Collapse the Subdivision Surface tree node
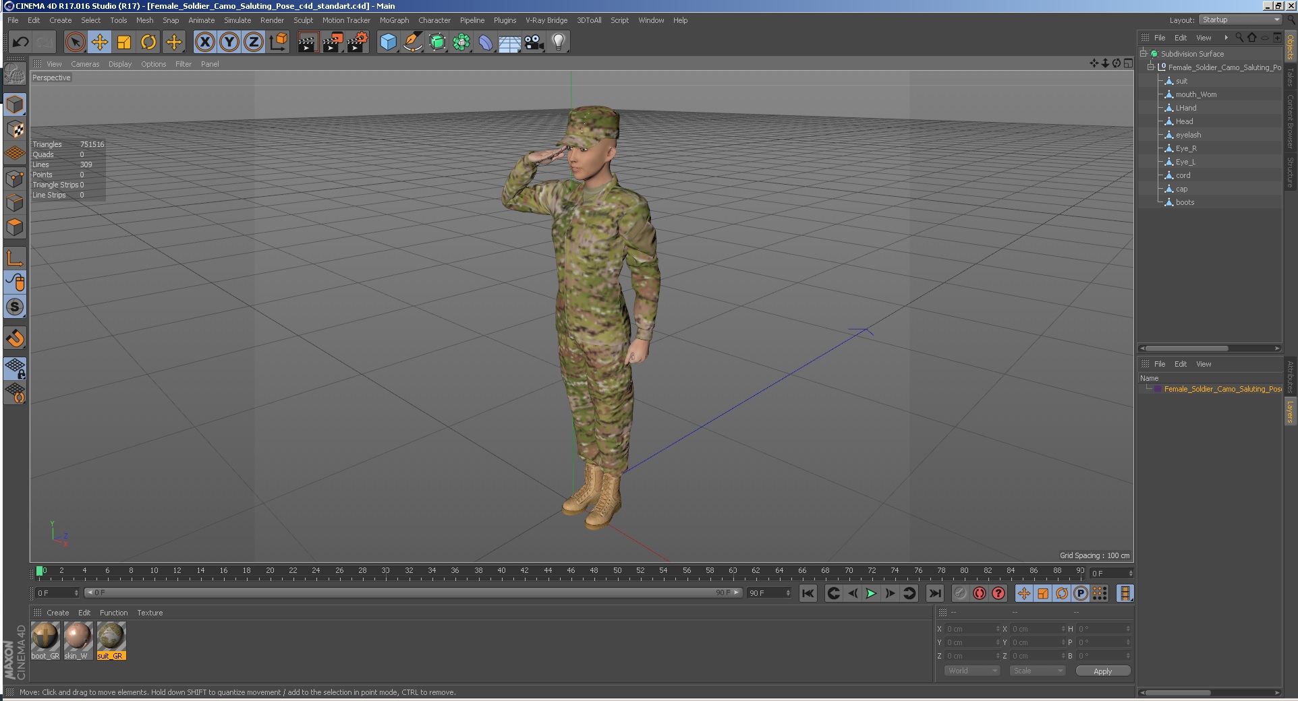The width and height of the screenshot is (1298, 701). [x=1144, y=53]
